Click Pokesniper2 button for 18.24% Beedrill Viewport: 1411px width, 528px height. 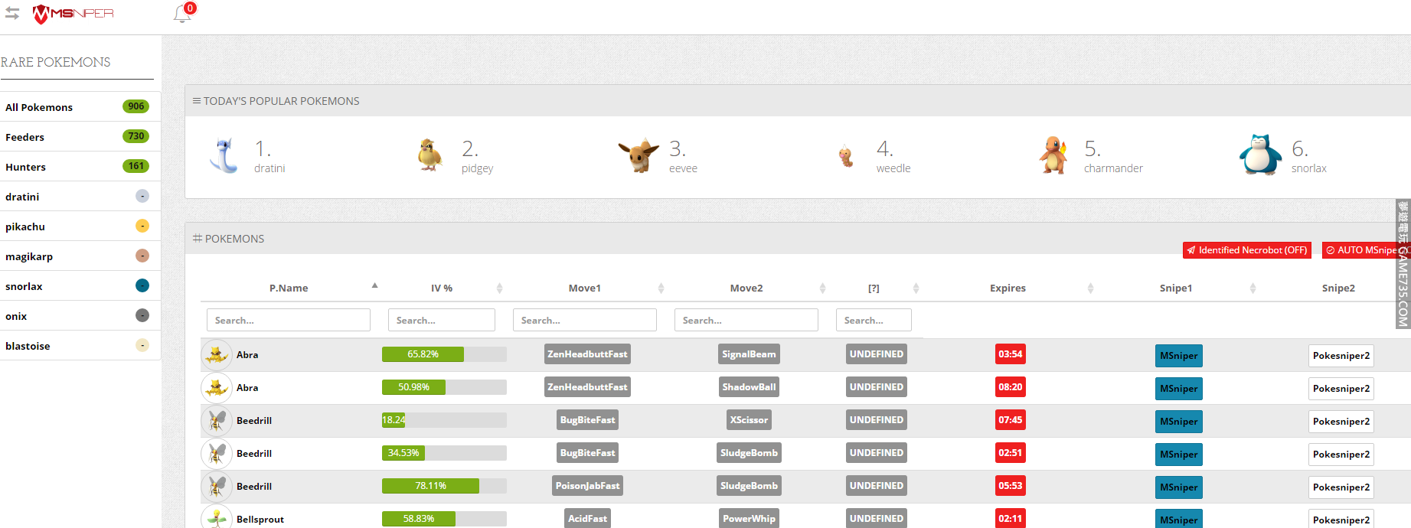[x=1341, y=422]
